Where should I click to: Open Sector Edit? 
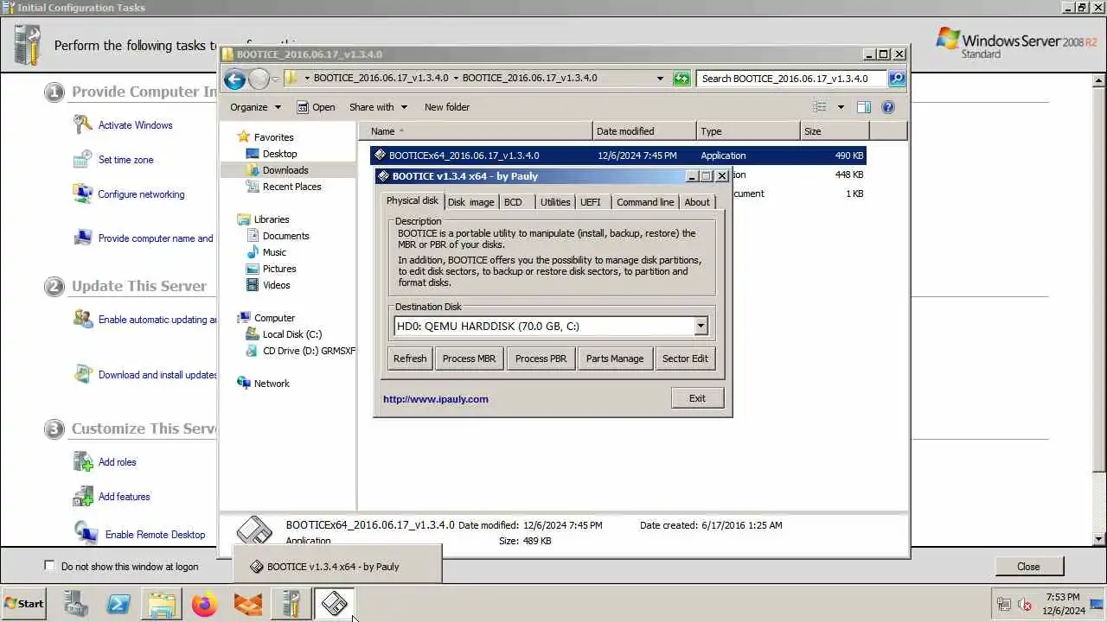tap(685, 359)
